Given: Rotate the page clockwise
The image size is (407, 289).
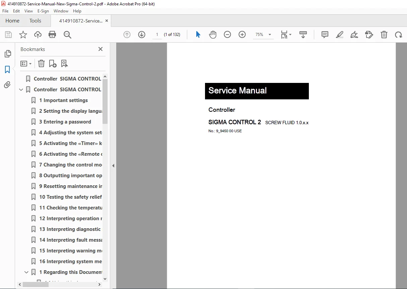Looking at the screenshot, I should (x=398, y=35).
